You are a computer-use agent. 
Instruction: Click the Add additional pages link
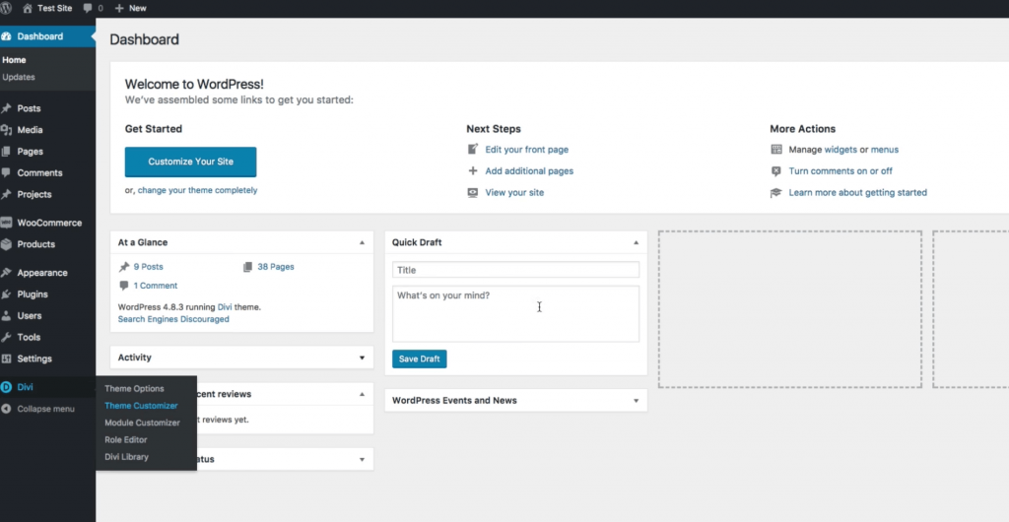pyautogui.click(x=529, y=171)
